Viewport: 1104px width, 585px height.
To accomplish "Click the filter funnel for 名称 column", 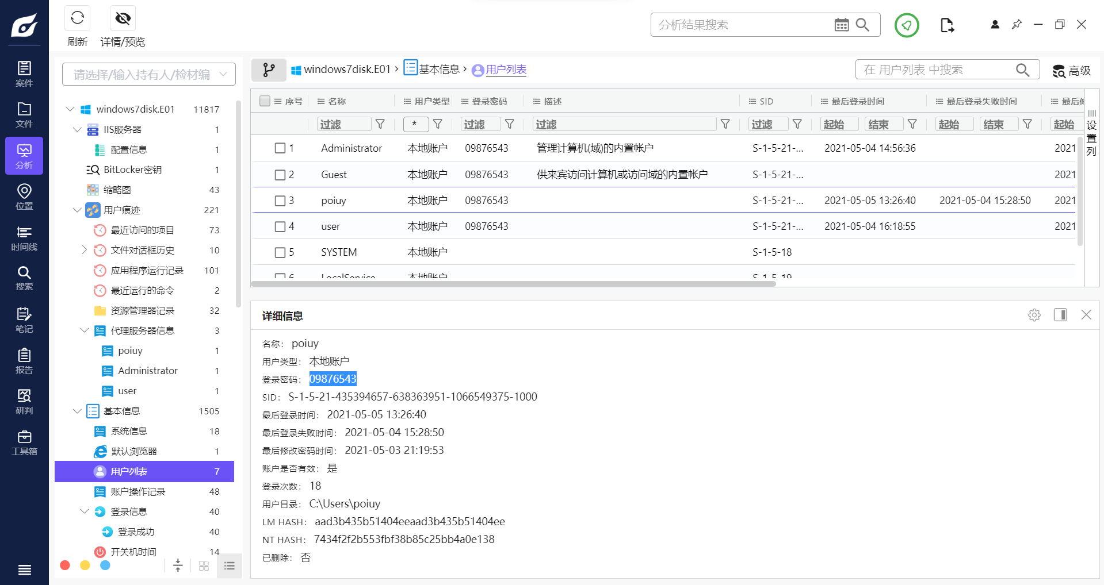I will [380, 124].
